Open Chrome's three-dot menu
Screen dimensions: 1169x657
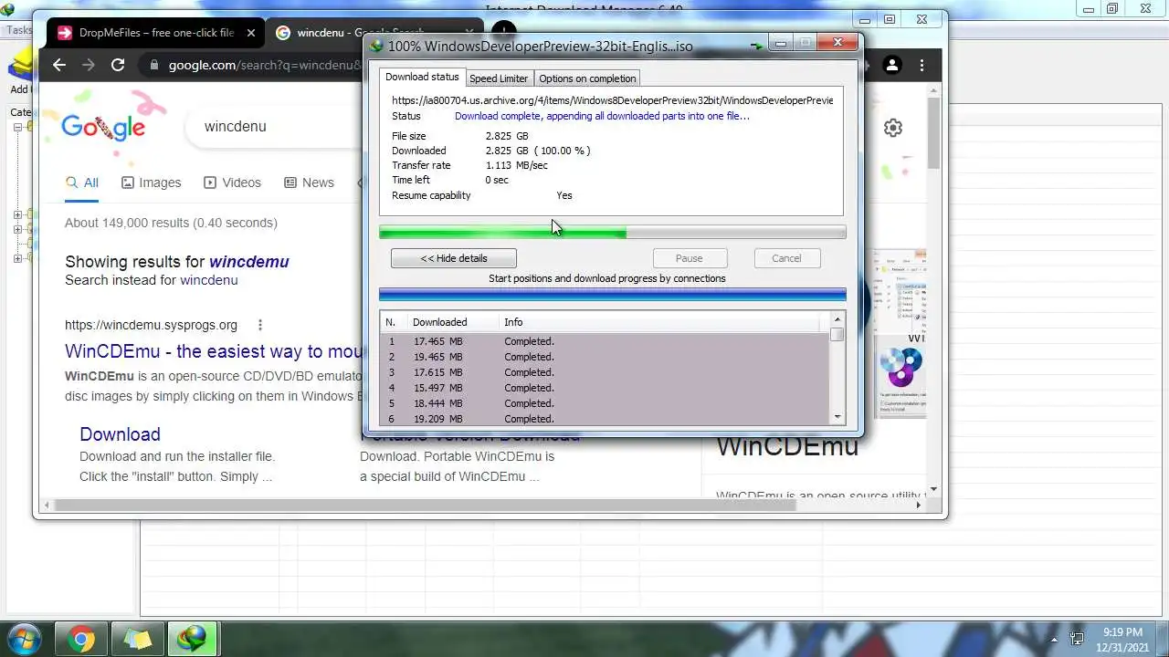click(922, 65)
